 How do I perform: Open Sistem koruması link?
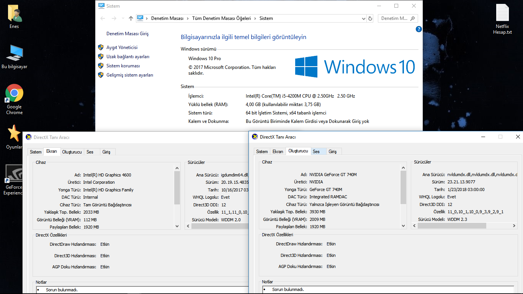coord(123,66)
